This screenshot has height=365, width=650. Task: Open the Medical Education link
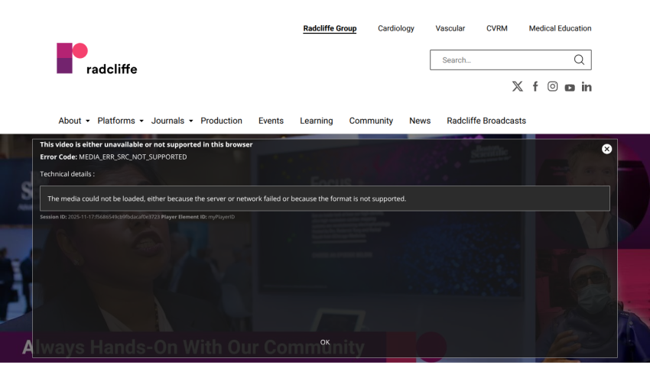(x=560, y=28)
